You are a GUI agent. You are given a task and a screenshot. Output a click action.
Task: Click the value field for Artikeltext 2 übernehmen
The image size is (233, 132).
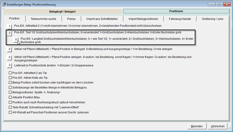point(9,27)
